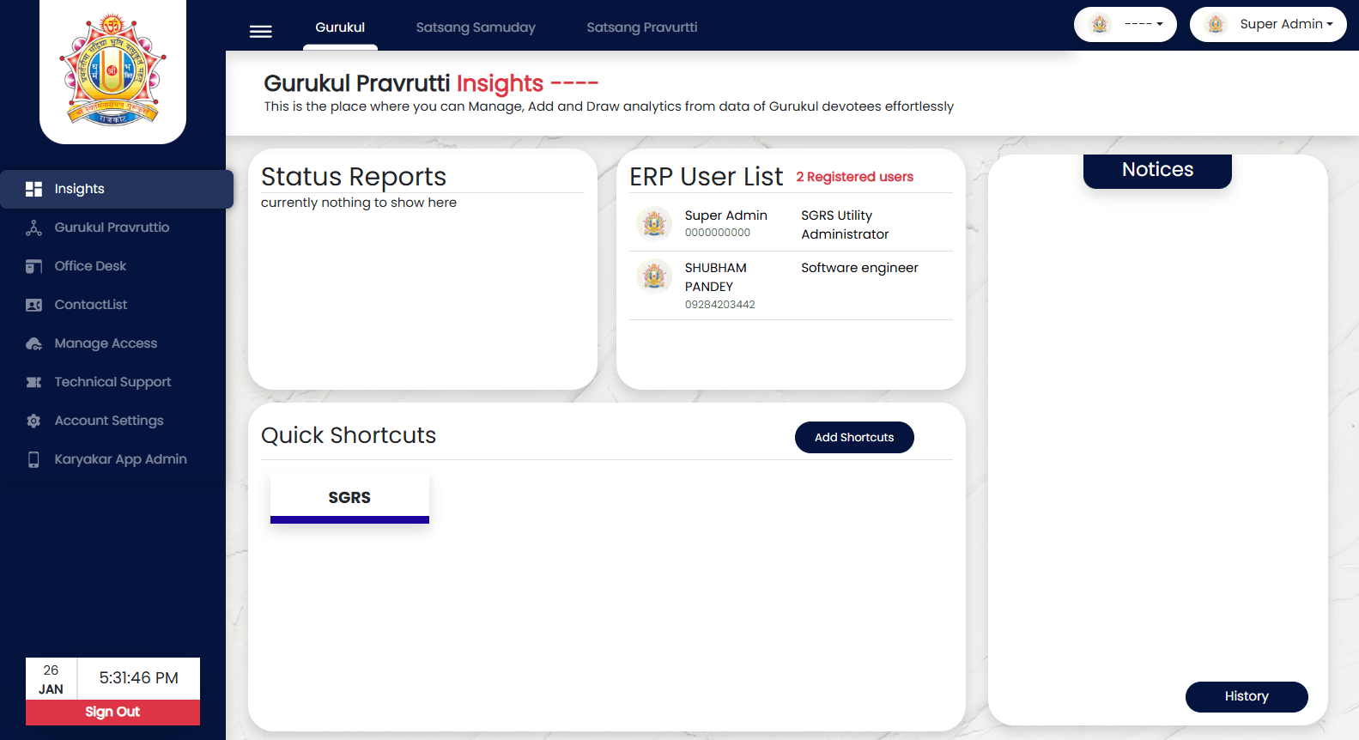Click the Add Shortcuts button

click(853, 437)
